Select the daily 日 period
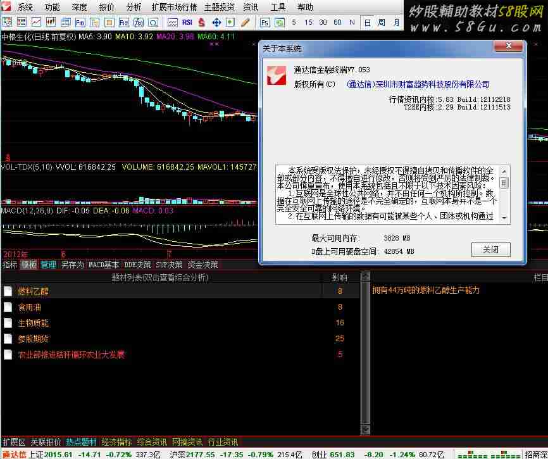The width and height of the screenshot is (548, 459). [367, 23]
